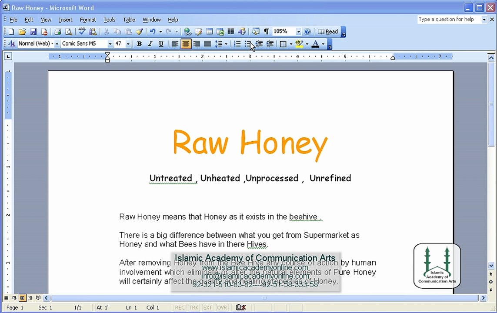Viewport: 497px width, 313px height.
Task: Click the Print icon
Action: (x=57, y=32)
